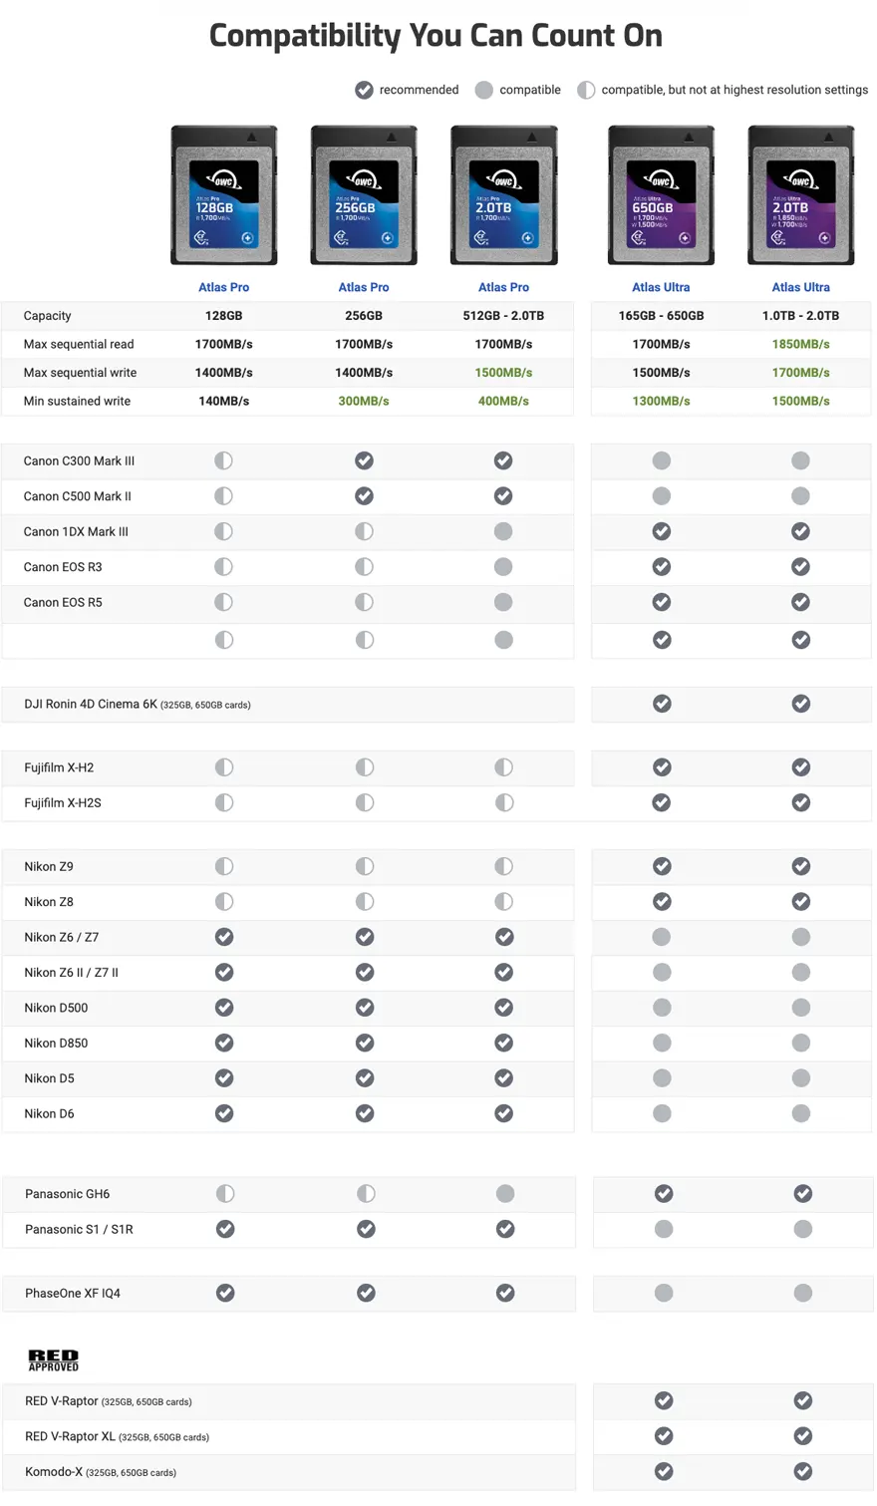877x1506 pixels.
Task: Click Nikon Z6 II / Z7 II checkmark under 256GB
Action: tap(365, 972)
